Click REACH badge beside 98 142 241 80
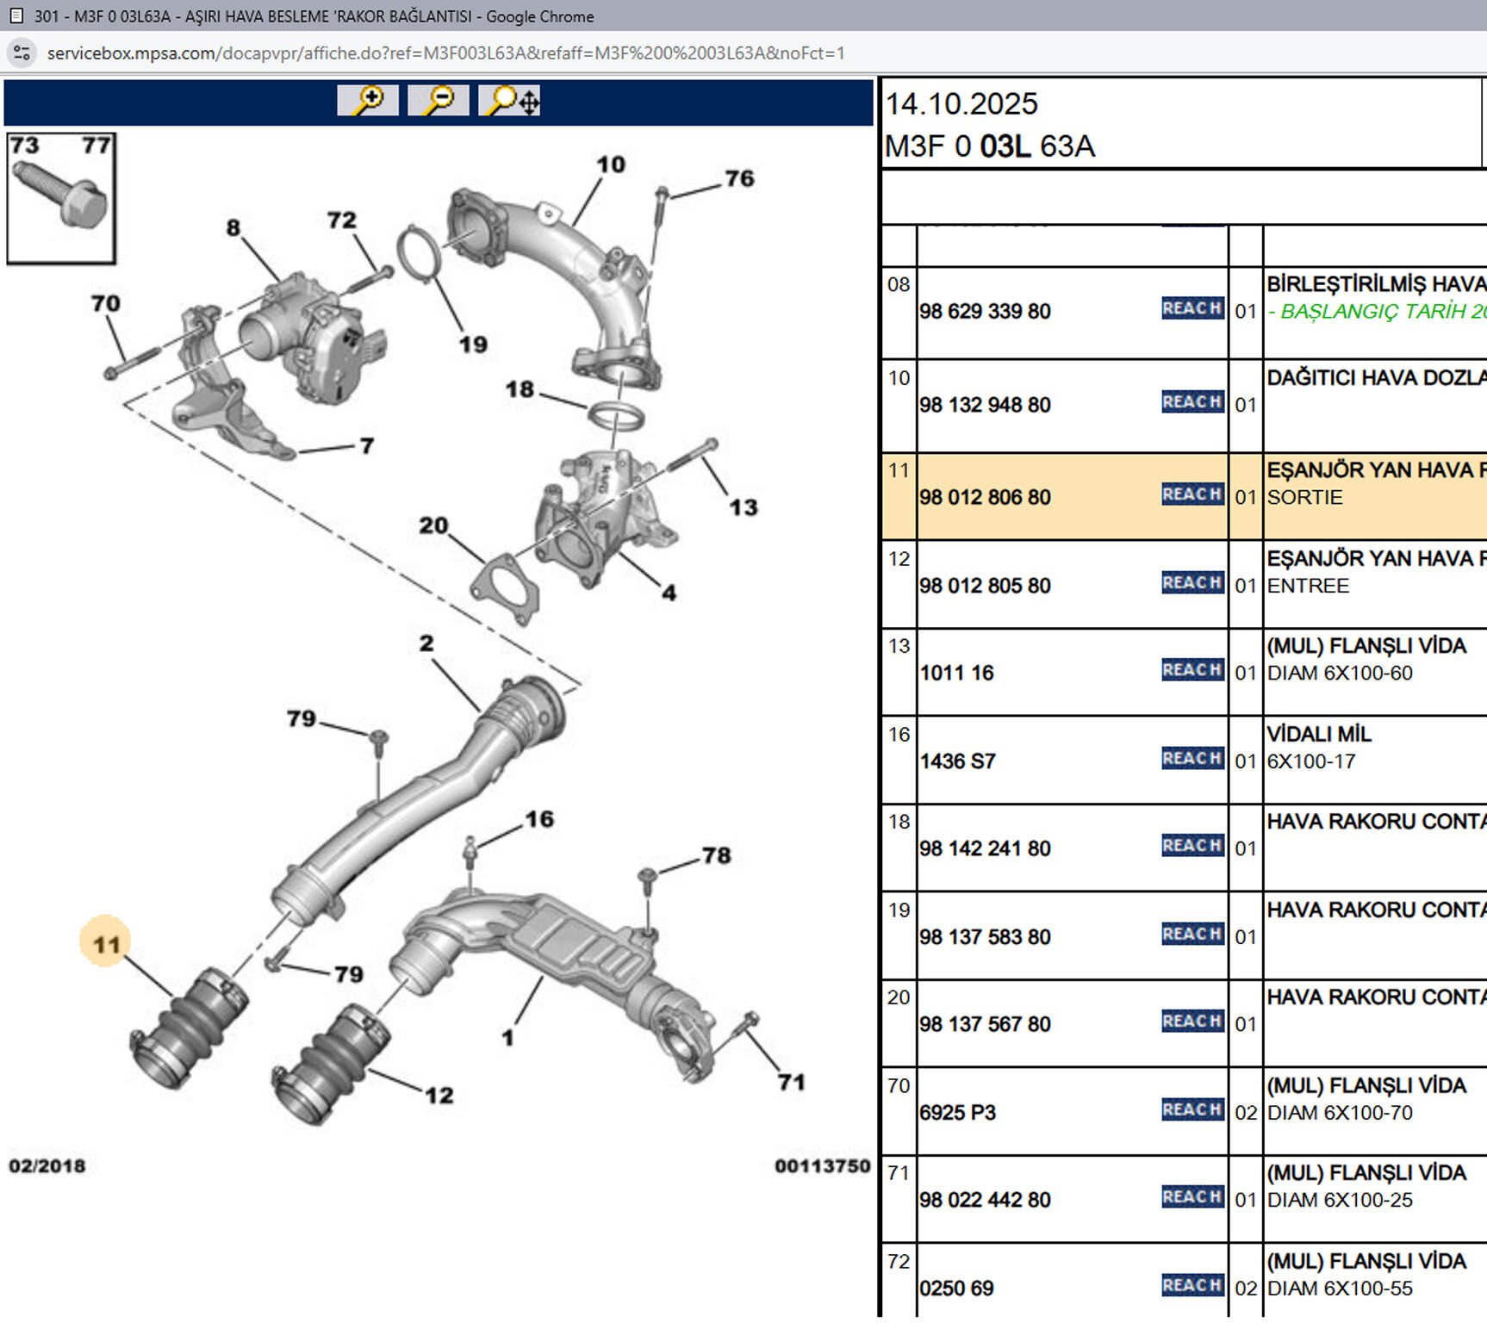Viewport: 1487px width, 1323px height. [x=1192, y=846]
